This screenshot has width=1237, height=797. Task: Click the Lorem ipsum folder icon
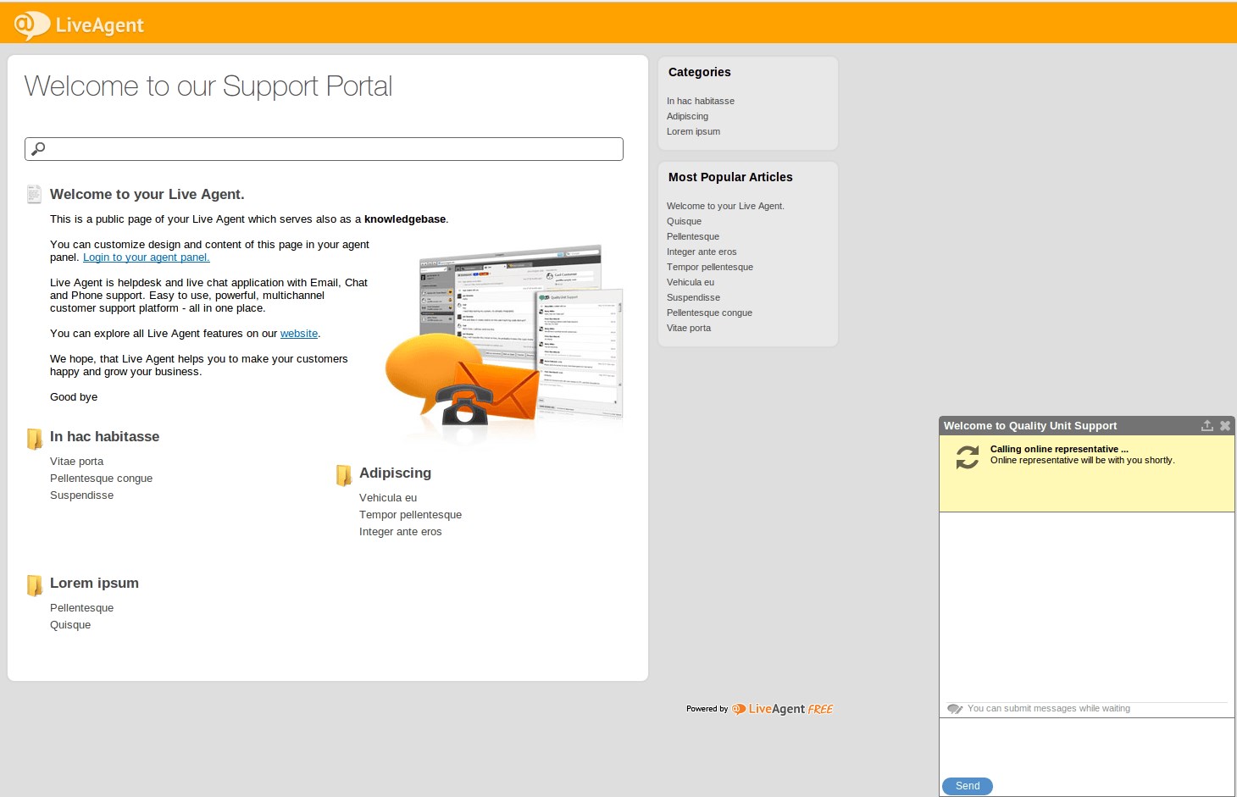35,584
